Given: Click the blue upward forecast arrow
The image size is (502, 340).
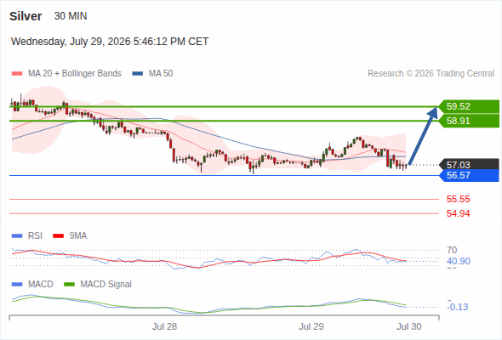Looking at the screenshot, I should coord(423,136).
